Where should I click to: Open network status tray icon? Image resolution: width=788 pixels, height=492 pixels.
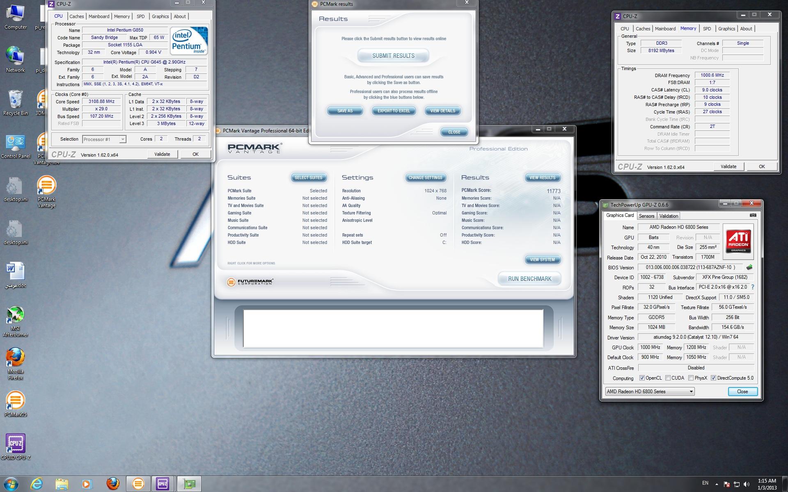click(x=737, y=484)
